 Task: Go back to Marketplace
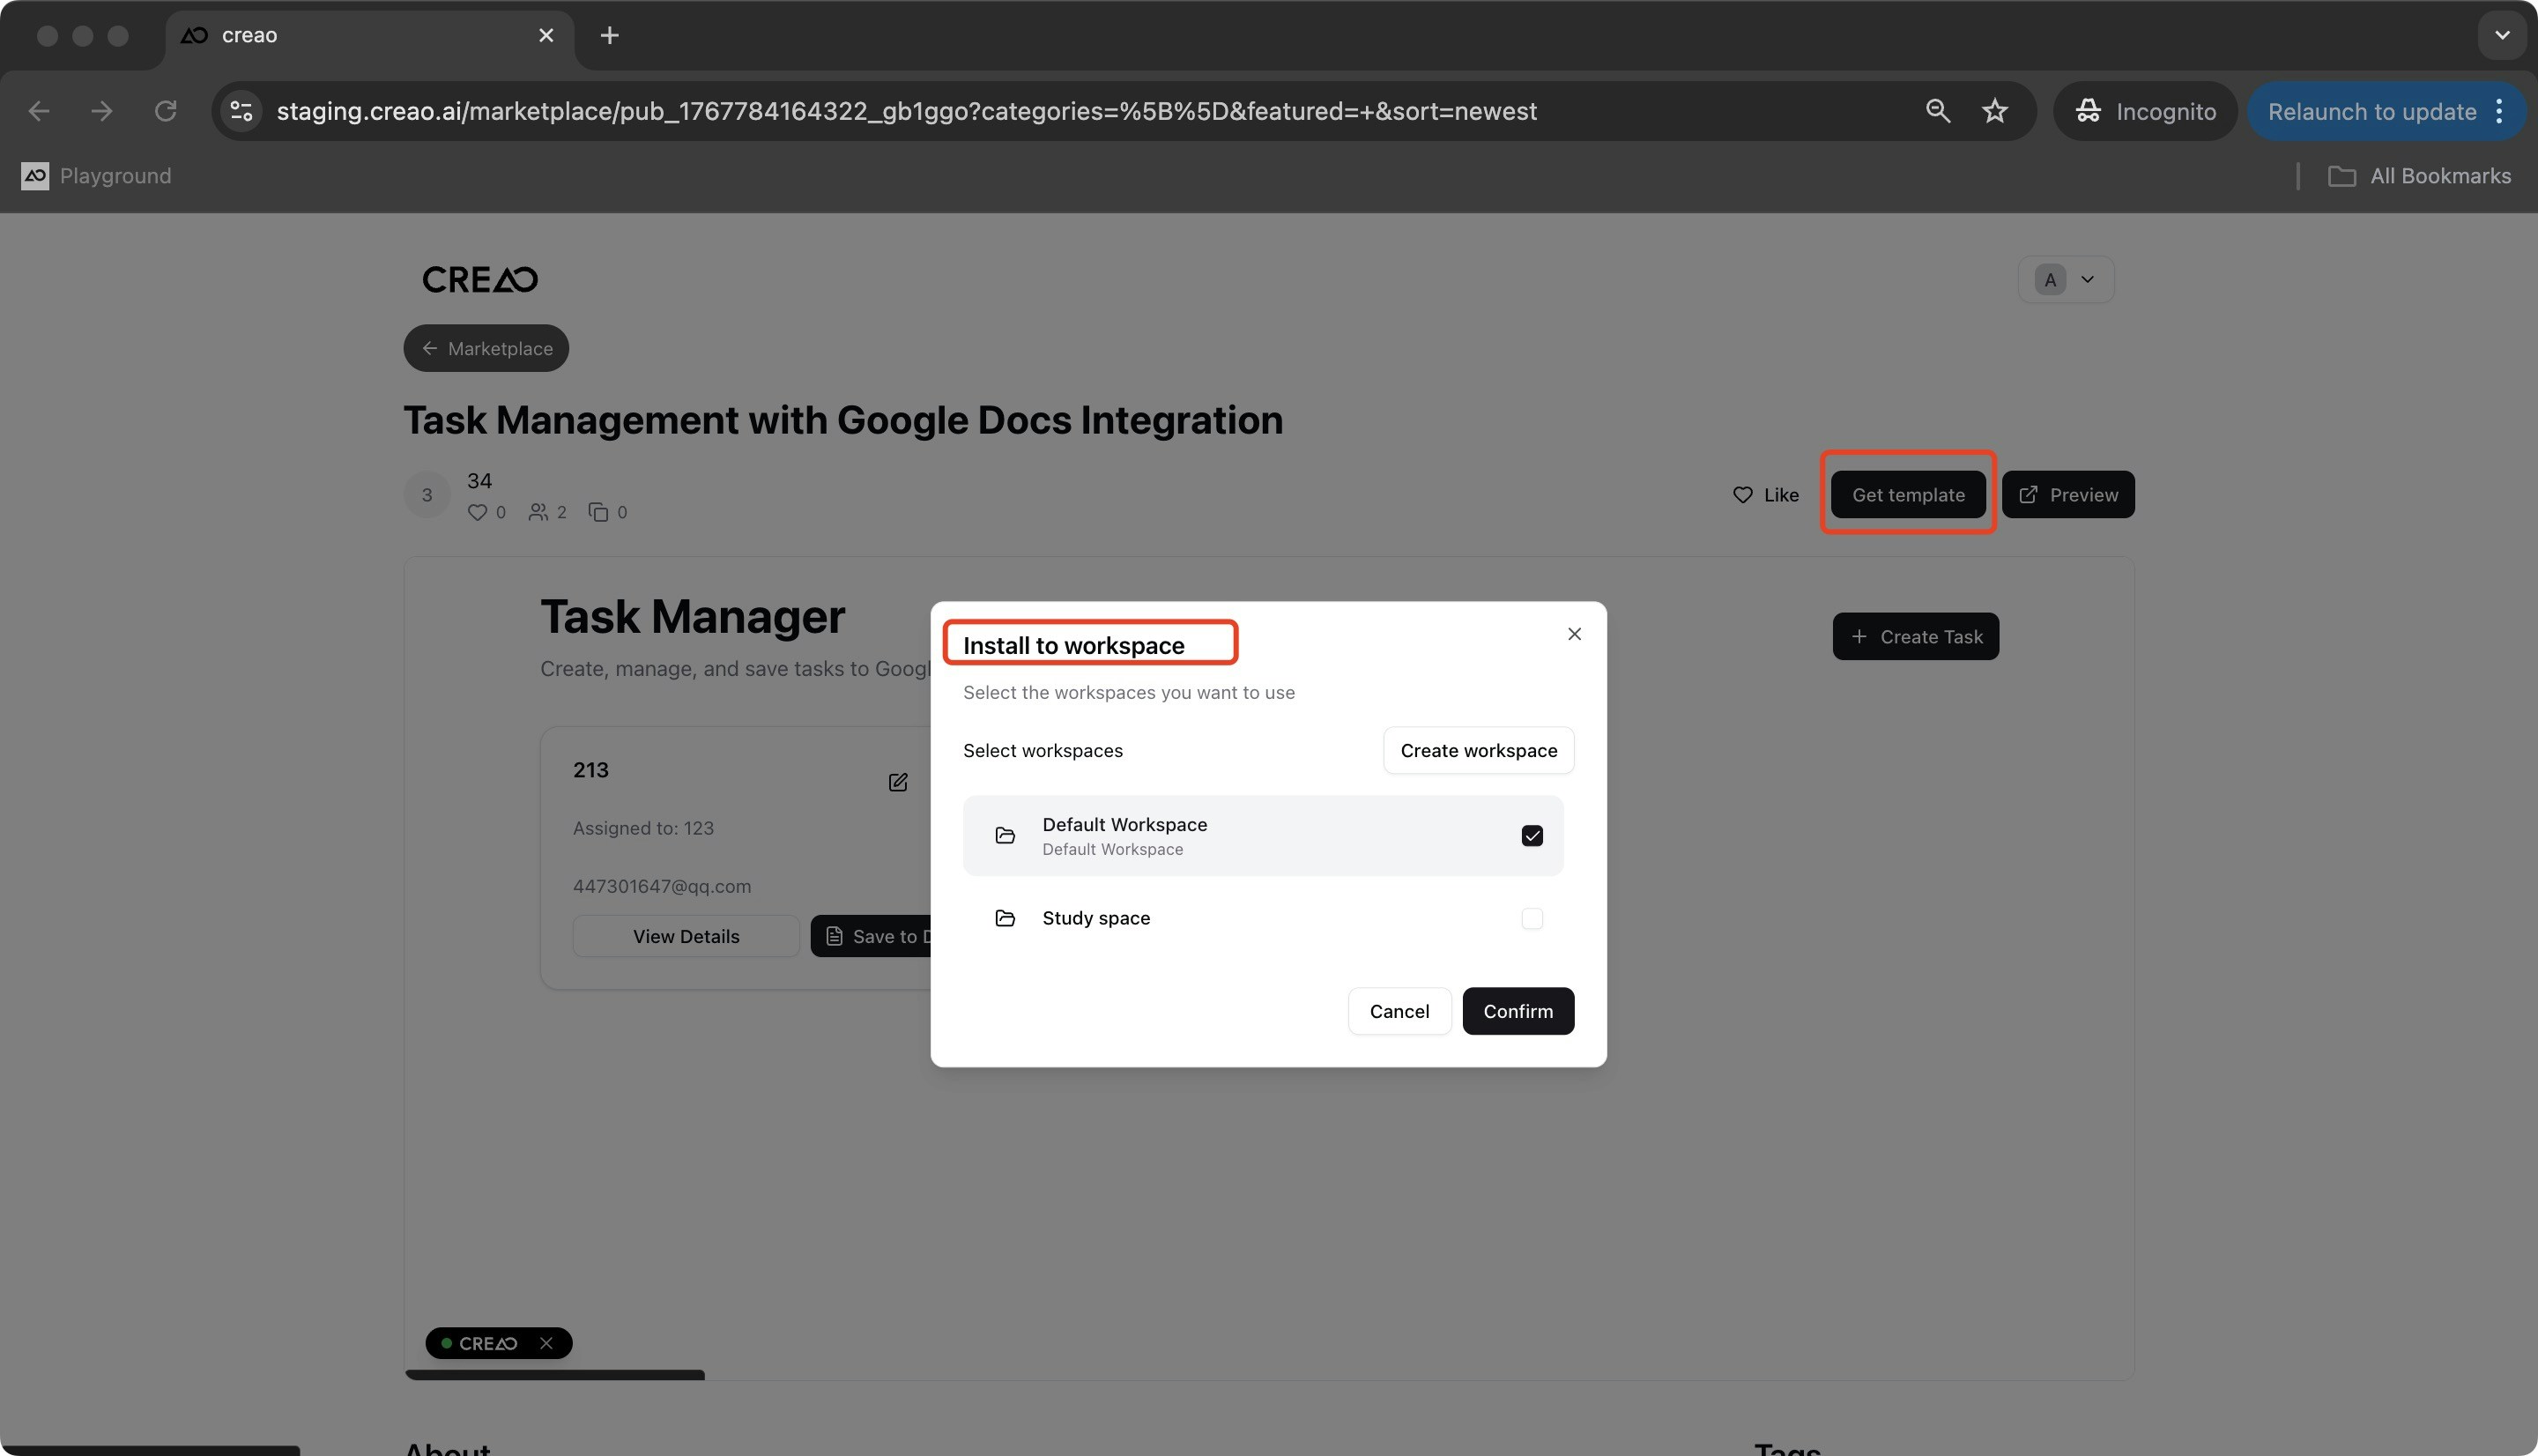click(486, 348)
